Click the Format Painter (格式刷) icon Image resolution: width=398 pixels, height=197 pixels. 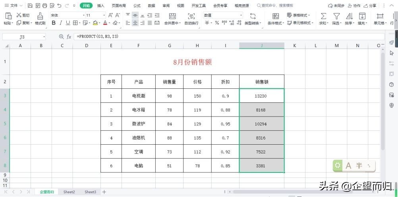pyautogui.click(x=40, y=16)
